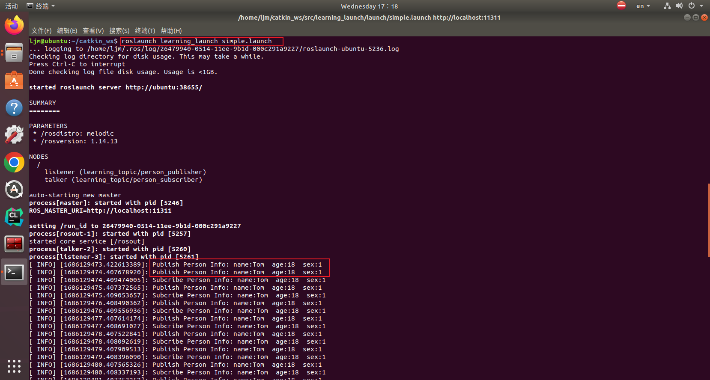Click the 'ljm@ubuntu:~/catkin_ws$' prompt
This screenshot has width=710, height=380.
coord(73,41)
